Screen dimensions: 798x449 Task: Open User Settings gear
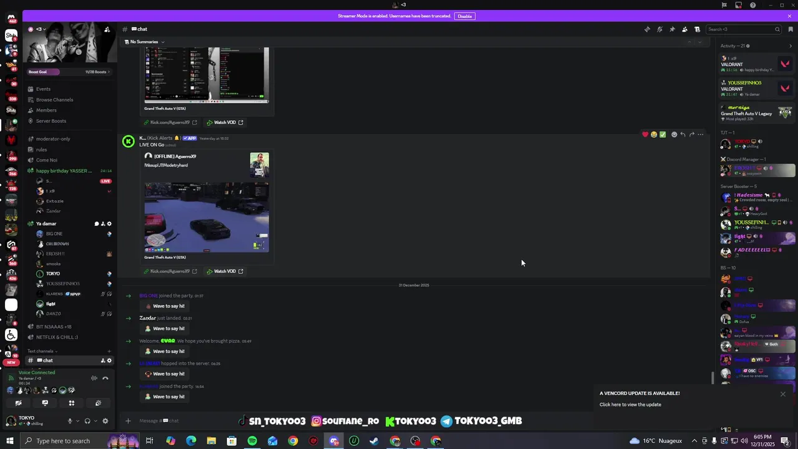click(105, 421)
